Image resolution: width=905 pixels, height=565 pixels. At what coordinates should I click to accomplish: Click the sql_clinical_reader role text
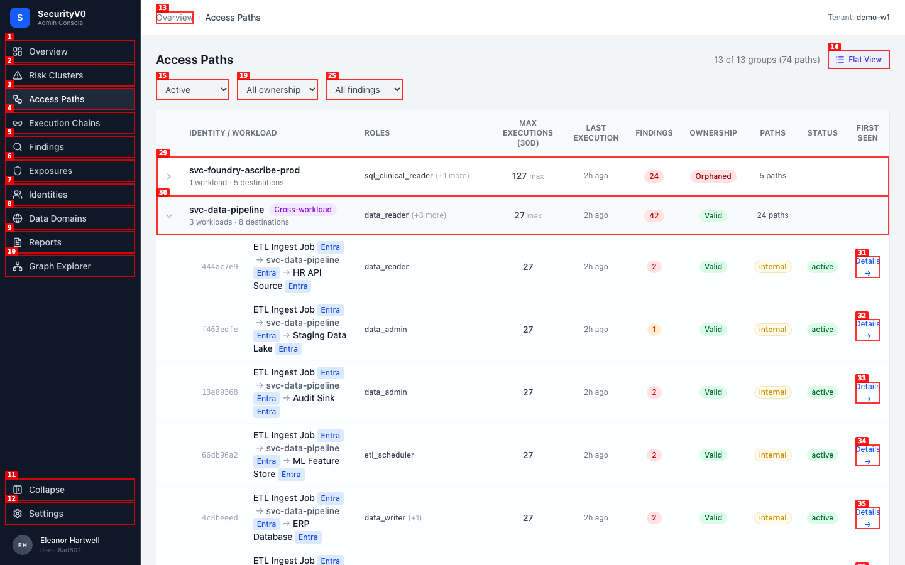(x=398, y=176)
